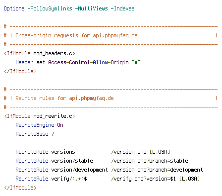The width and height of the screenshot is (222, 196).
Task: Click "Access-Control-Allow-Origin" header name
Action: pos(88,62)
